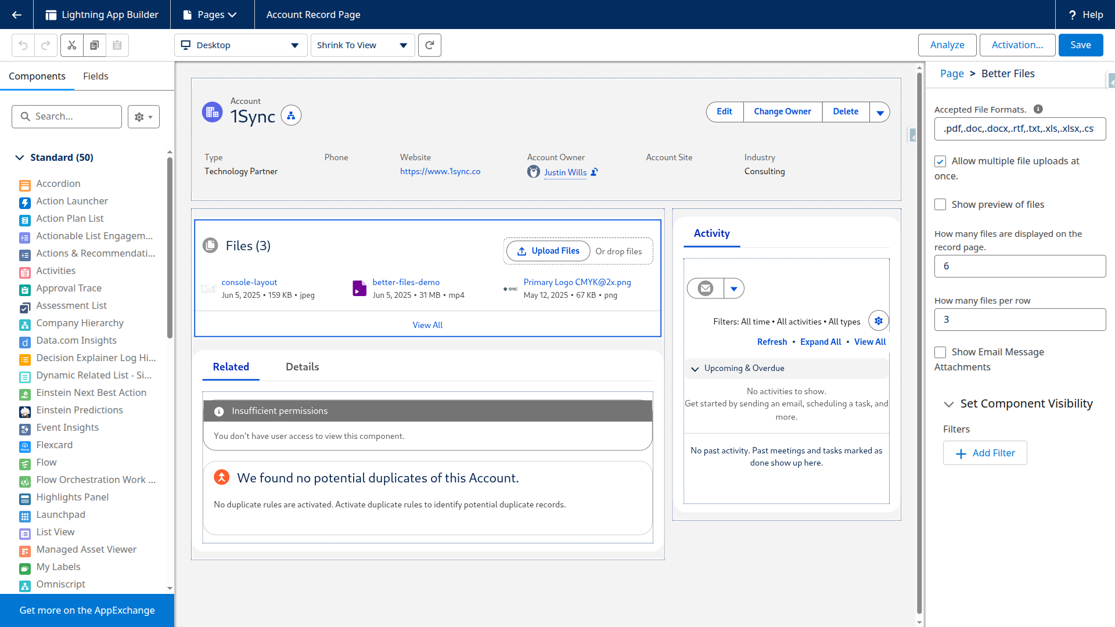Edit the how many files per row field
1115x627 pixels.
coord(1019,319)
